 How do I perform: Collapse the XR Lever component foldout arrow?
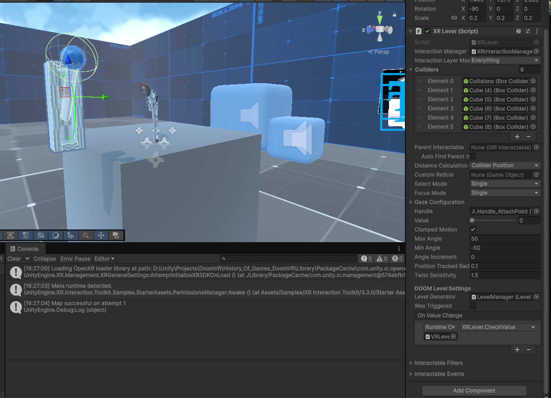pyautogui.click(x=411, y=31)
